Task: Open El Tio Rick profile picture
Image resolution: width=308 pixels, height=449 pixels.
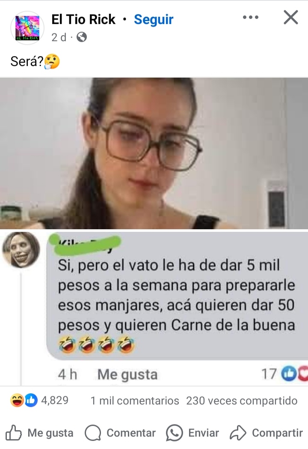Action: [27, 28]
